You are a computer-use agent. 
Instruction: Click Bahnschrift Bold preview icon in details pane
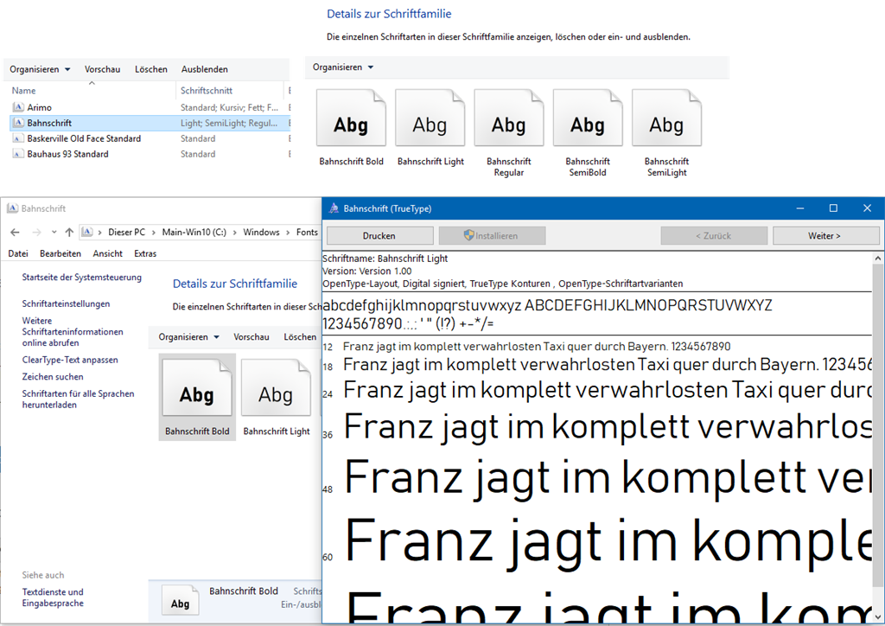click(180, 600)
